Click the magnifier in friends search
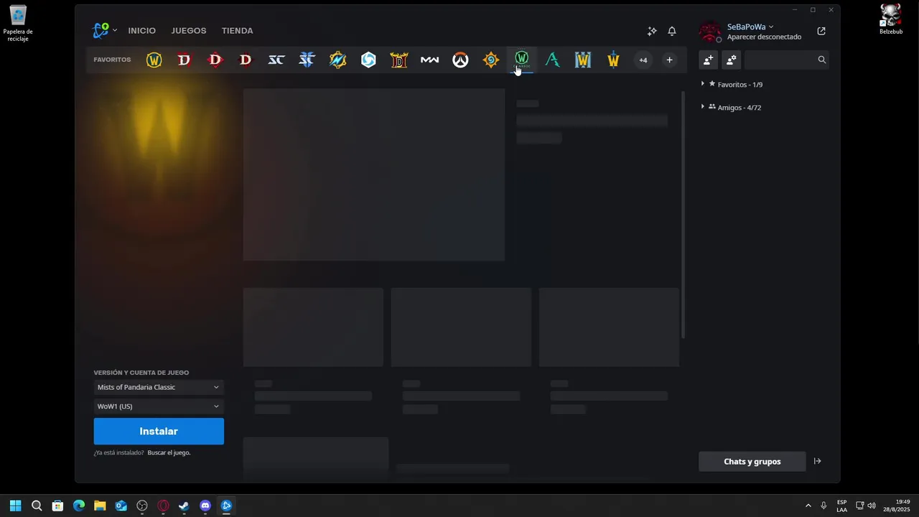 [822, 60]
